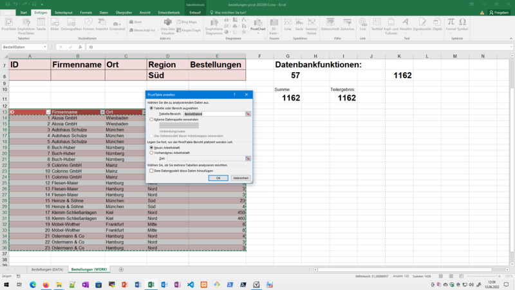Switch to the Start tab
The height and width of the screenshot is (290, 515).
(x=23, y=12)
